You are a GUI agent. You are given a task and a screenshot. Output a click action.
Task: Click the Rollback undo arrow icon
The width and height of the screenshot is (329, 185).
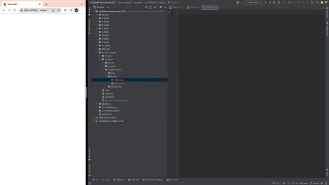pyautogui.click(x=312, y=3)
